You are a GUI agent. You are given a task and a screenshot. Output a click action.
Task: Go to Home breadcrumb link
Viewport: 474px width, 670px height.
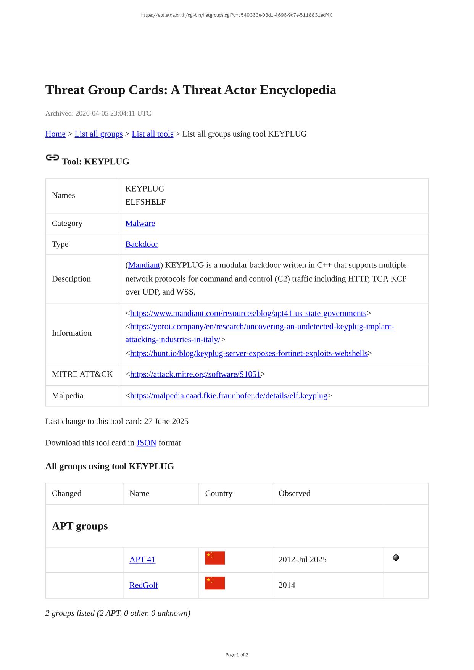click(x=55, y=134)
